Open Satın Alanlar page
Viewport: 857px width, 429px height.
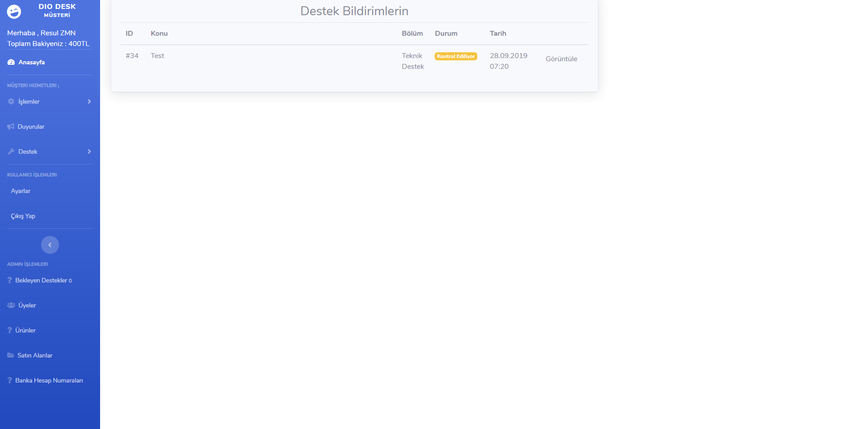tap(35, 355)
